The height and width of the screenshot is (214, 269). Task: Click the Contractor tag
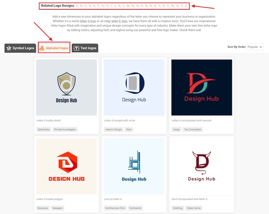(x=135, y=208)
